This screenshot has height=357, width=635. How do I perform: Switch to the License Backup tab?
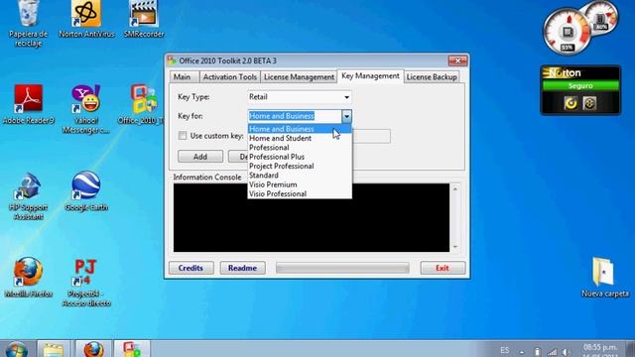tap(432, 77)
